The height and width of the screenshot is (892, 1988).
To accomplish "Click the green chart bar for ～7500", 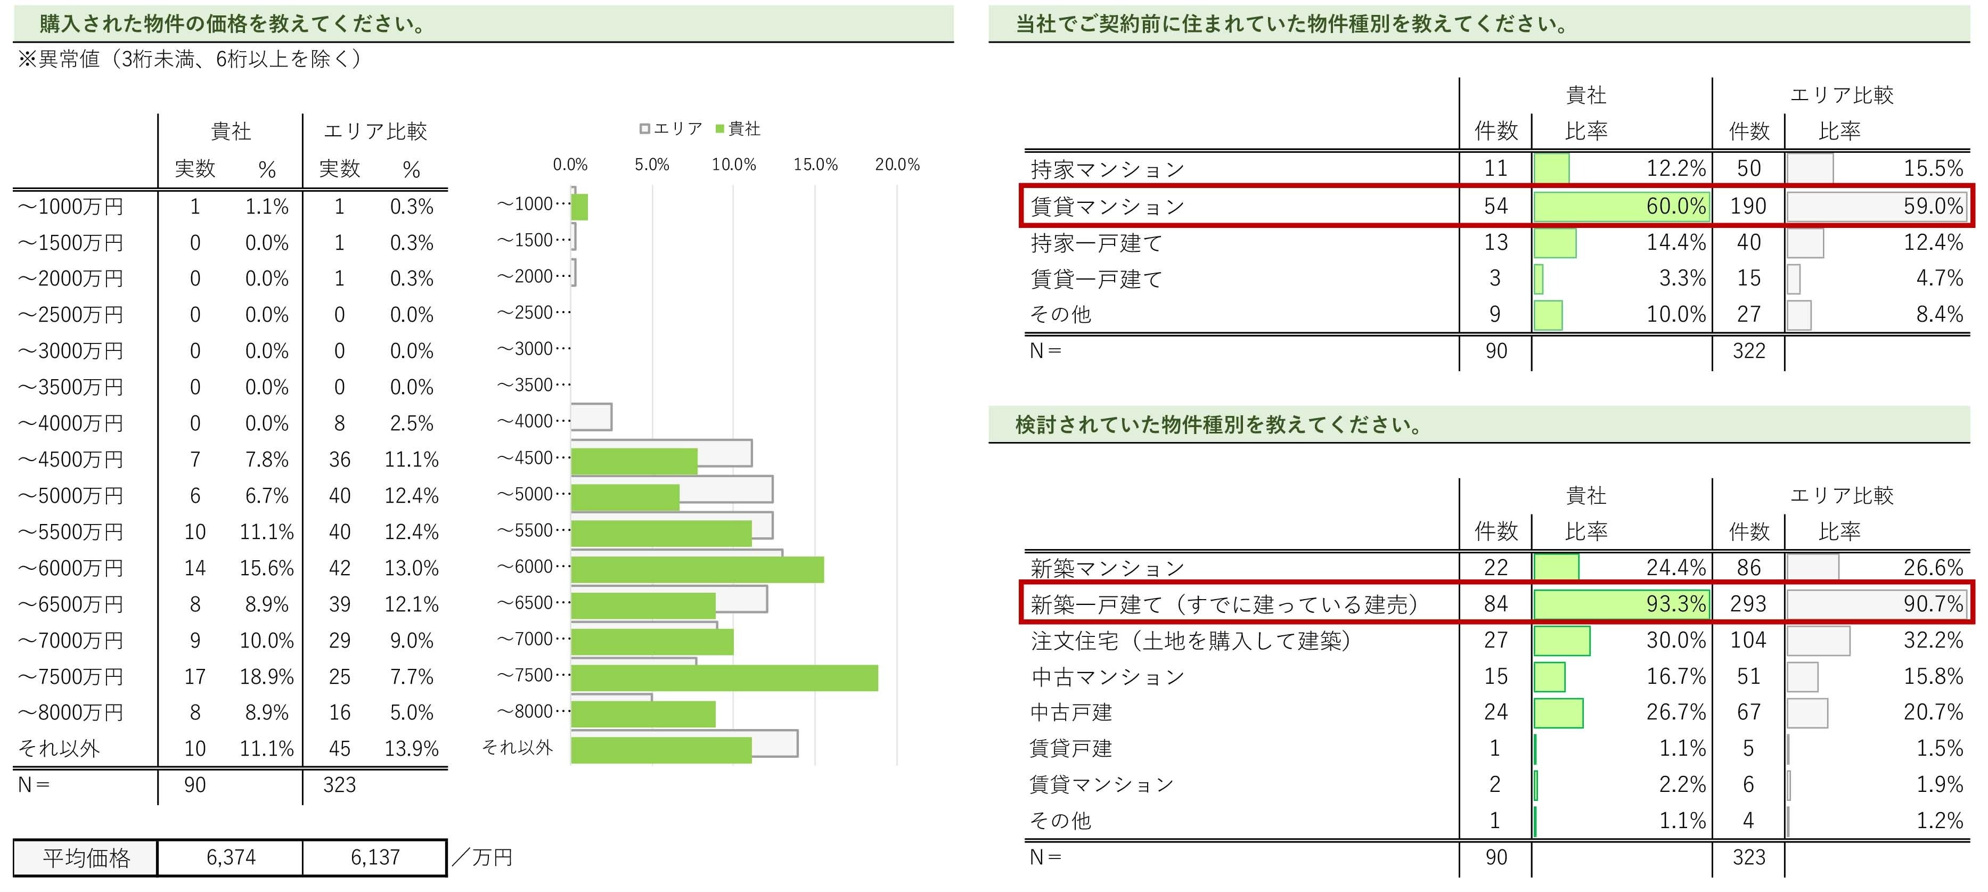I will tap(724, 677).
